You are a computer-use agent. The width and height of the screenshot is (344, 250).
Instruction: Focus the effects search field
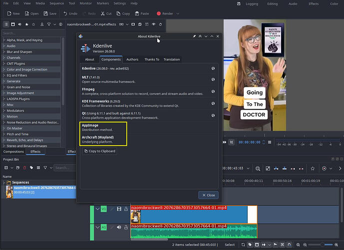[33, 33]
